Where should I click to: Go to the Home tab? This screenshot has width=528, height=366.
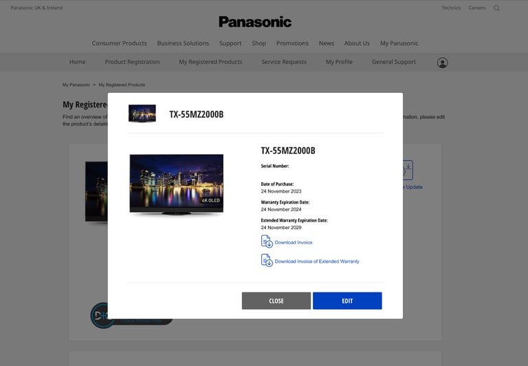tap(77, 62)
